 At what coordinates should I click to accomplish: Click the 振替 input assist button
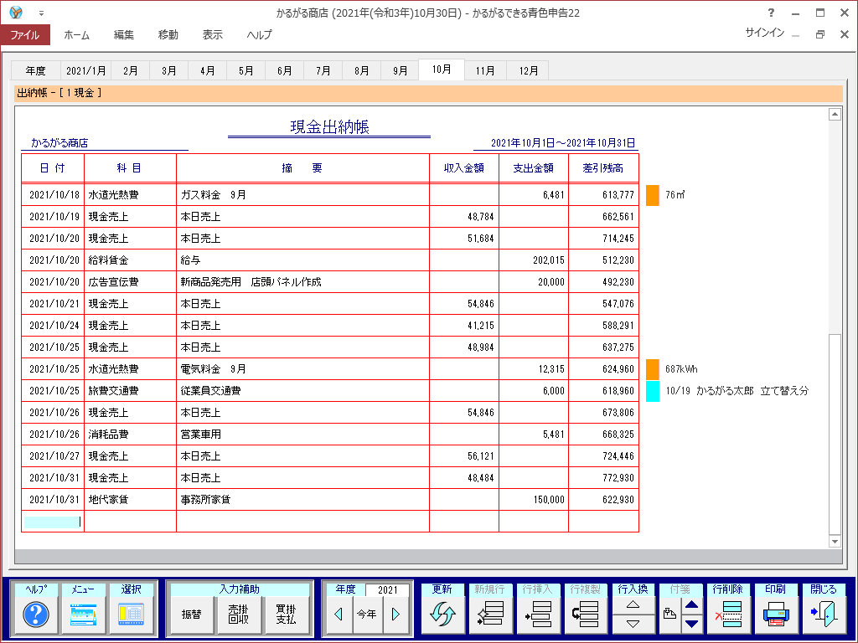point(192,615)
